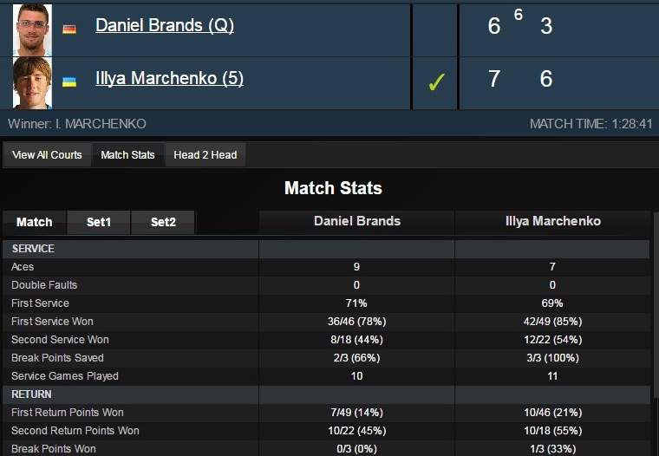
Task: Select the Match Stats tab
Action: 127,155
